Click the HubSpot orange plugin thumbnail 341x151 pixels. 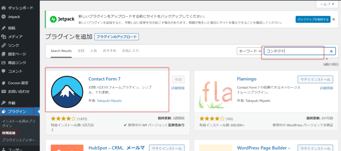pos(67,148)
